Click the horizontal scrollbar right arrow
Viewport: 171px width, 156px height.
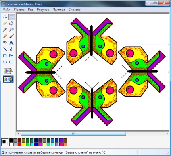pyautogui.click(x=167, y=134)
